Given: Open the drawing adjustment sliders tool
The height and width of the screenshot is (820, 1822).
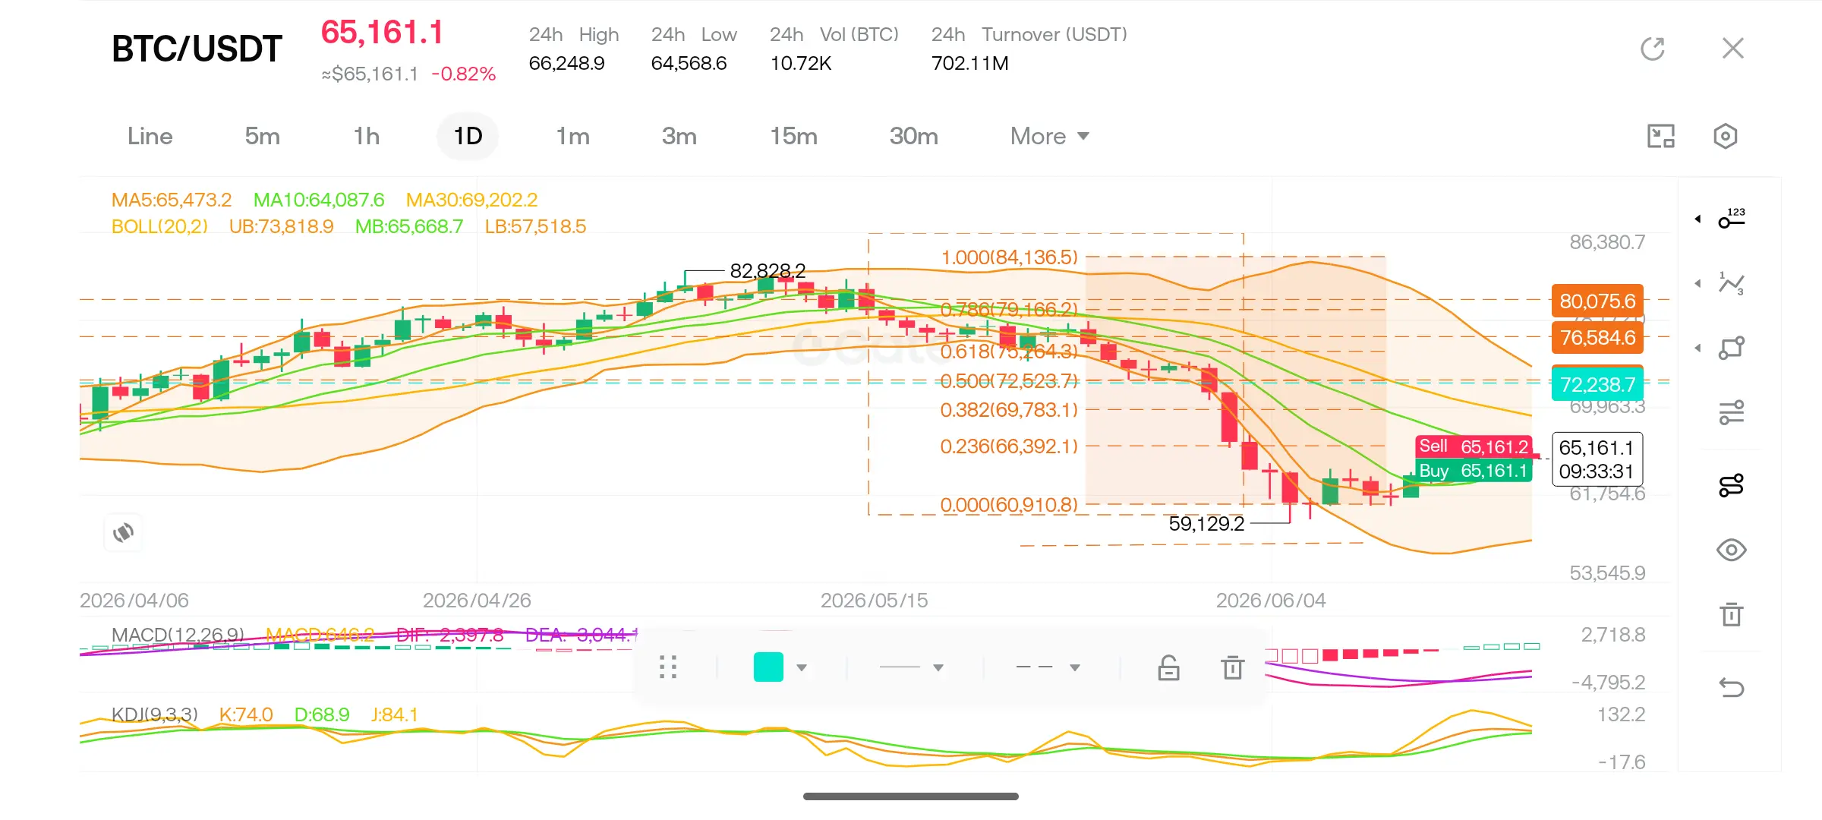Looking at the screenshot, I should (1732, 412).
